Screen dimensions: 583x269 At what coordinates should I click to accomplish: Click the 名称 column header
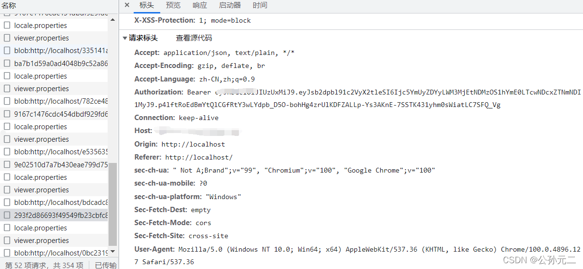tap(9, 5)
